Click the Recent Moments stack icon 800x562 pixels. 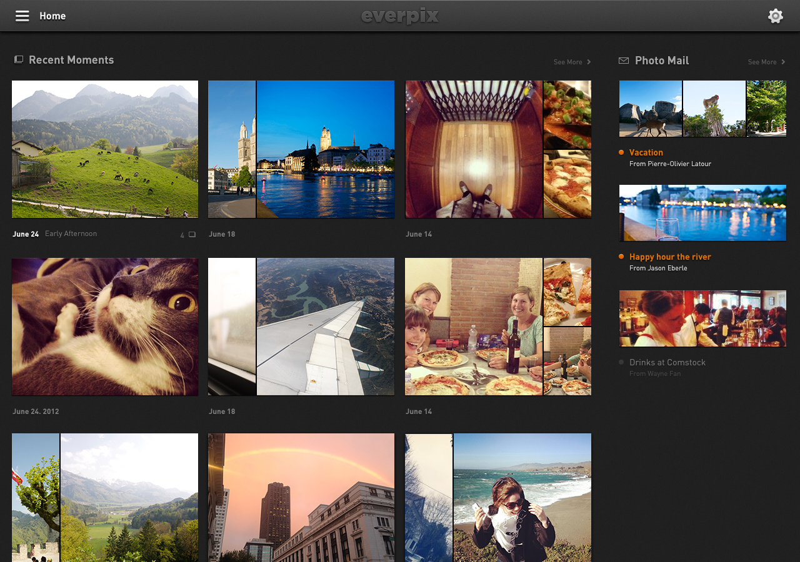tap(19, 60)
